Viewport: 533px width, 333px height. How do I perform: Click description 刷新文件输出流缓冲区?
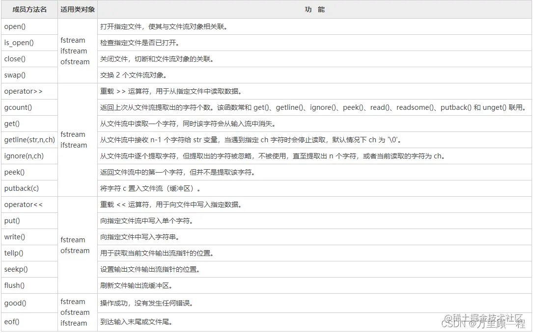[136, 286]
